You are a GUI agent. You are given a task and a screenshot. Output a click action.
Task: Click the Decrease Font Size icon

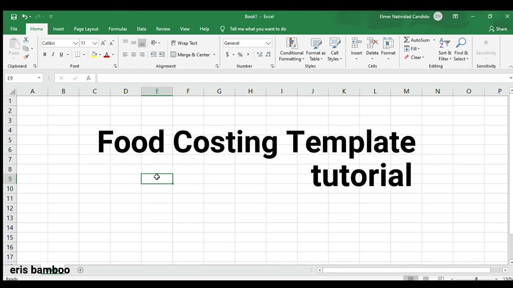click(x=112, y=43)
